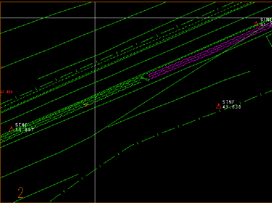
Task: Click the STNC station name text
Action: 21,125
